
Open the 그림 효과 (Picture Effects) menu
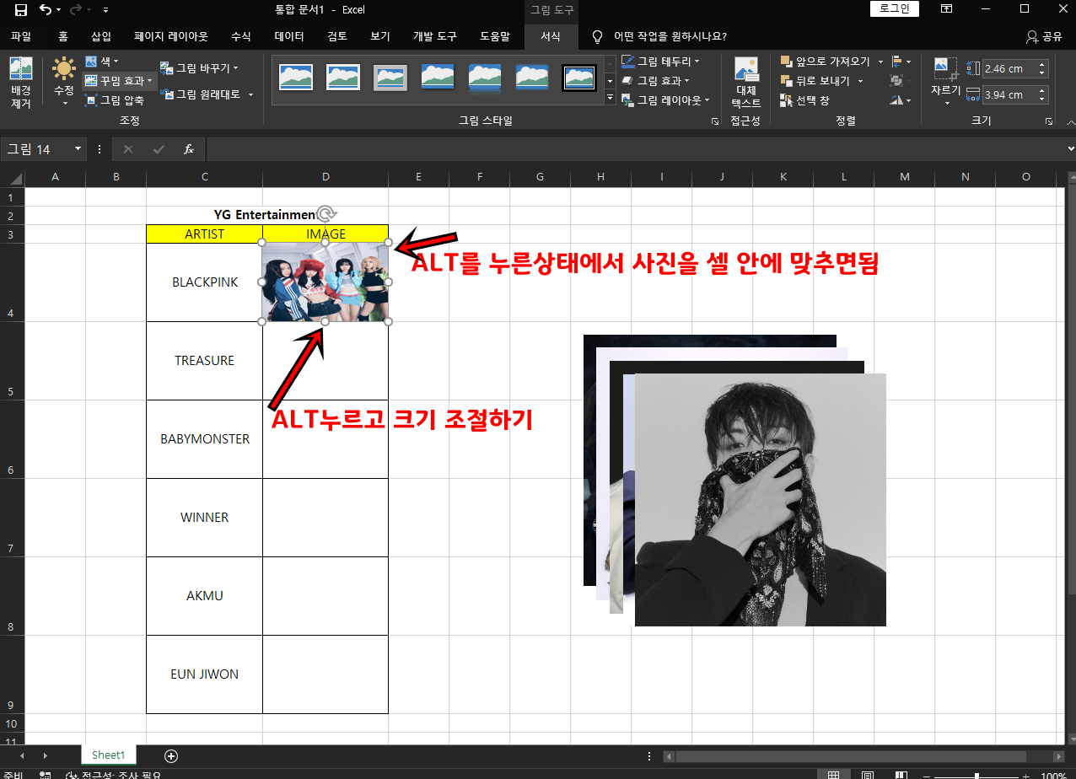(x=655, y=81)
